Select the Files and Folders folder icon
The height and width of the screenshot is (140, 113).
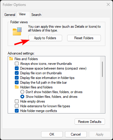(11, 59)
